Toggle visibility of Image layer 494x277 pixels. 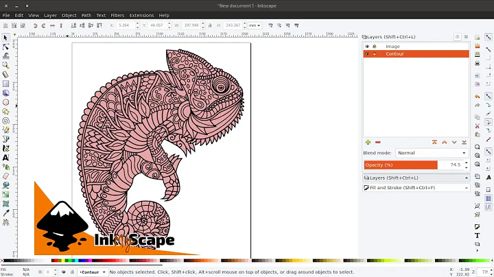[367, 46]
